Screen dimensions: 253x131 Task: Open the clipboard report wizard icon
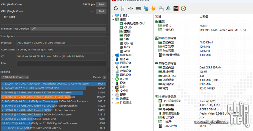pyautogui.click(x=161, y=8)
